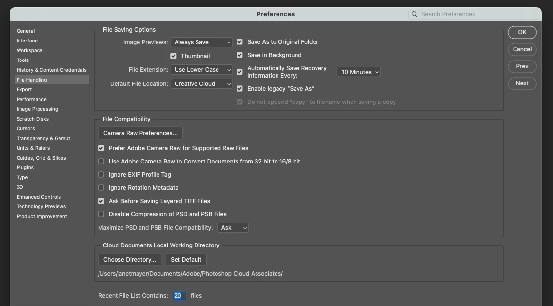Uncheck Save in Background option
The height and width of the screenshot is (306, 553).
pyautogui.click(x=239, y=55)
